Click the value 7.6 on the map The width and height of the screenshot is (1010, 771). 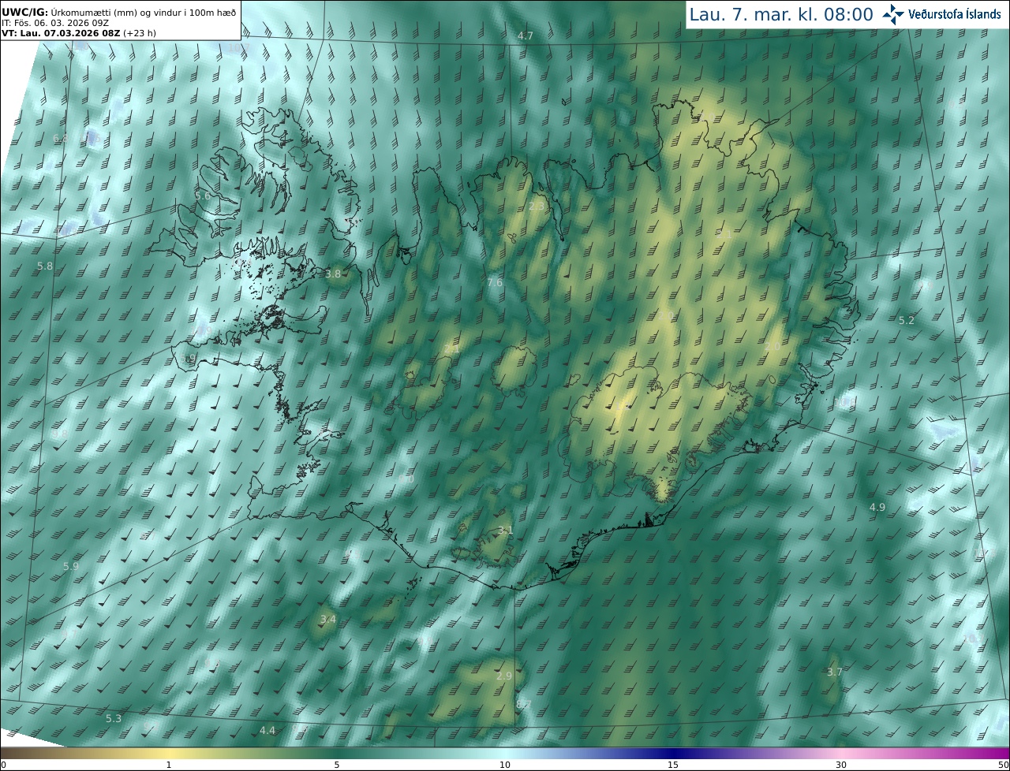point(495,282)
